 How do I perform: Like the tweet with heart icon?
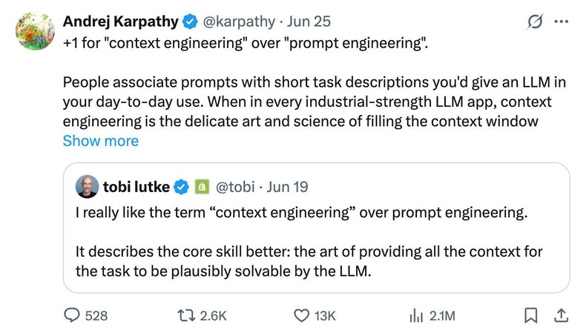(x=301, y=316)
